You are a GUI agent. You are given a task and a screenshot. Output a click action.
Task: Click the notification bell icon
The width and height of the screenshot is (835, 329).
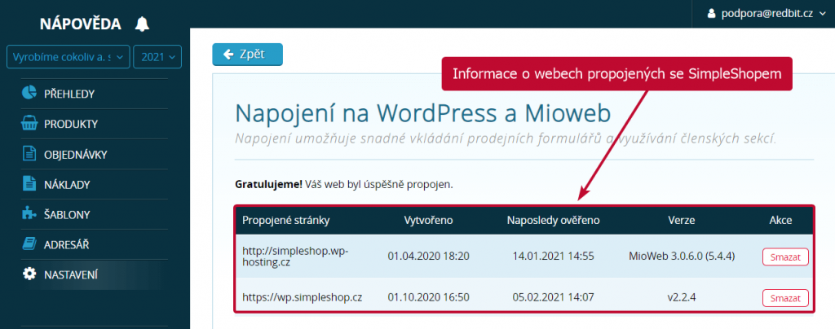142,24
